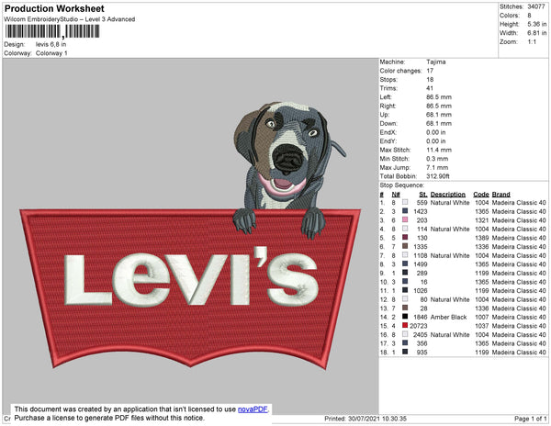Click code '1037' in stop row 15

coord(482,326)
